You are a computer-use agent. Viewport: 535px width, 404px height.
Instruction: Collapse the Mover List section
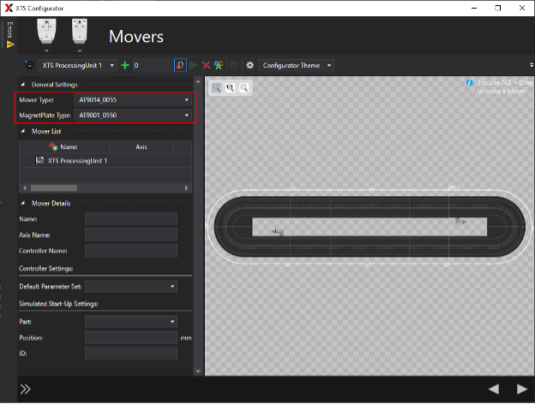click(23, 131)
